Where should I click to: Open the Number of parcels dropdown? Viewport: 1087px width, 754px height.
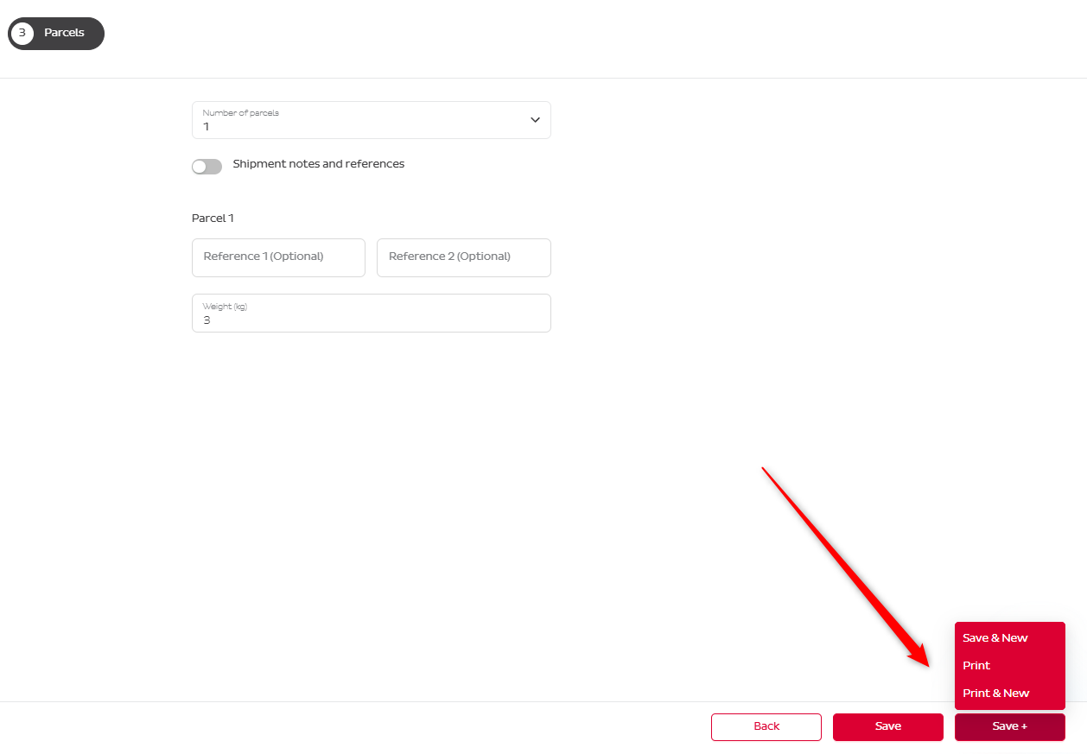pos(371,120)
